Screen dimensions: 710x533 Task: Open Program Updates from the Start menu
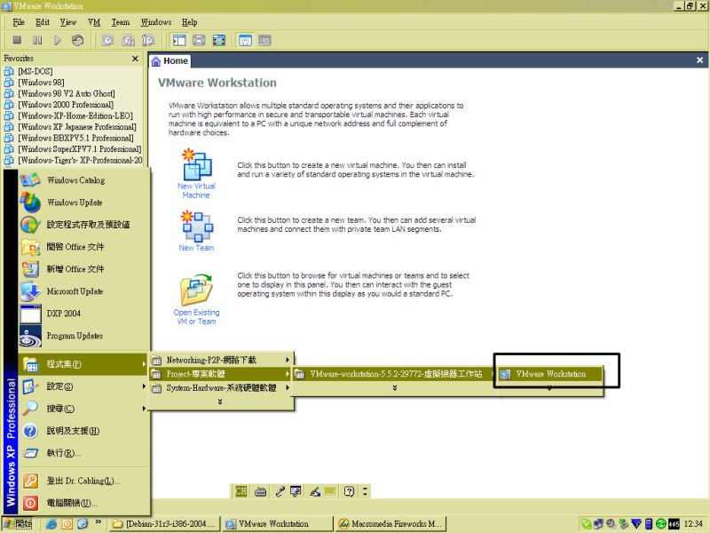[x=83, y=336]
